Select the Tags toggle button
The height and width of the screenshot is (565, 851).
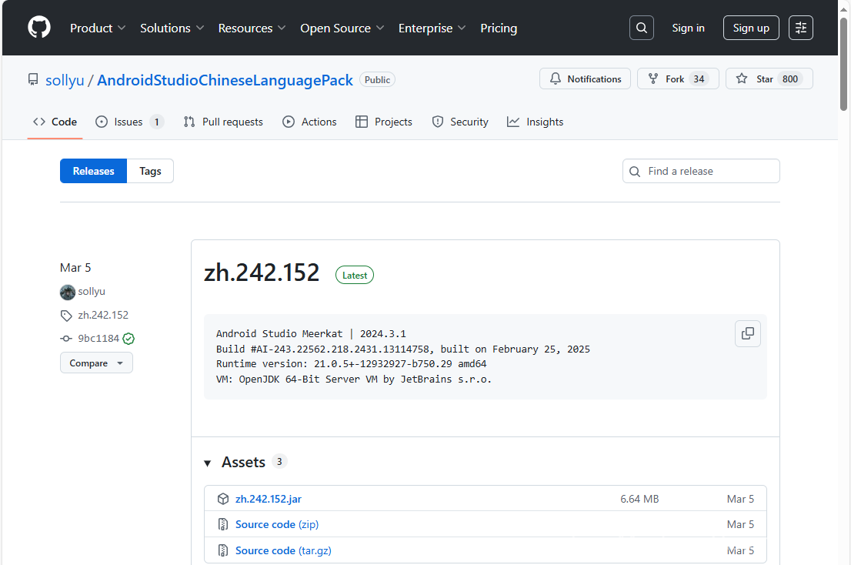click(150, 171)
